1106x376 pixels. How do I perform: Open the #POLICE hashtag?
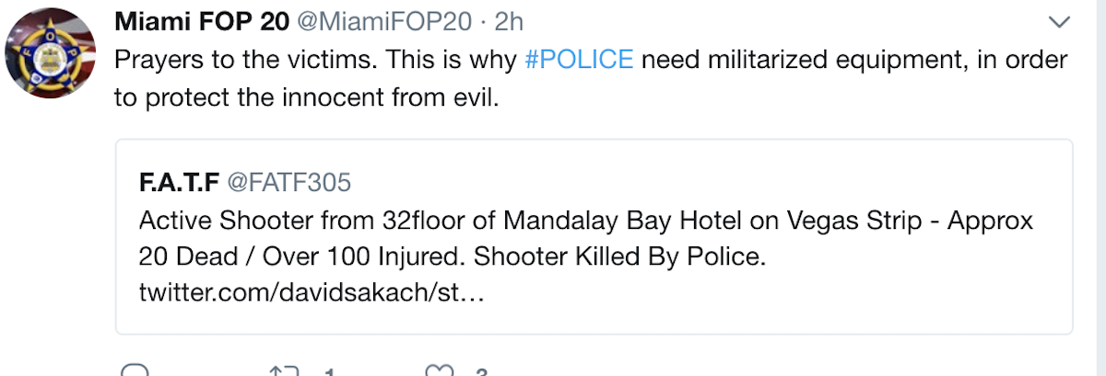point(579,60)
